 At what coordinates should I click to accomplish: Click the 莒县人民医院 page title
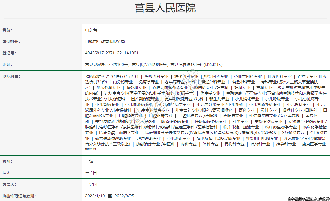[165, 8]
